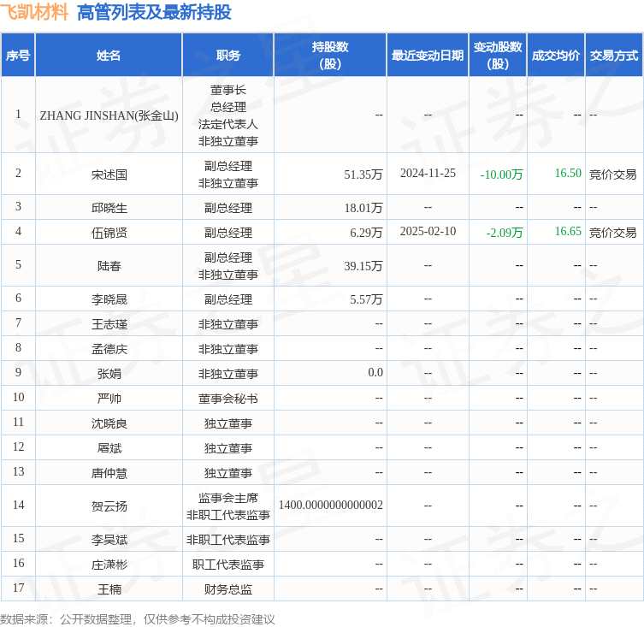This screenshot has width=644, height=627.
Task: Click the 高管列表及最新持股 heading
Action: [154, 12]
